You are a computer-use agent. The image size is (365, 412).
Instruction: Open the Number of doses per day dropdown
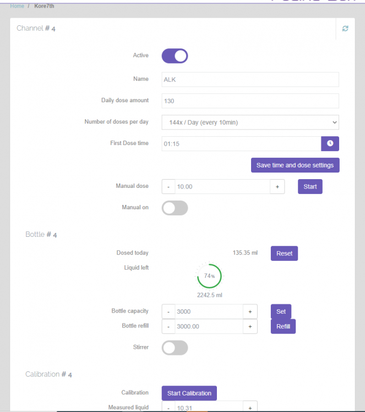[x=250, y=122]
